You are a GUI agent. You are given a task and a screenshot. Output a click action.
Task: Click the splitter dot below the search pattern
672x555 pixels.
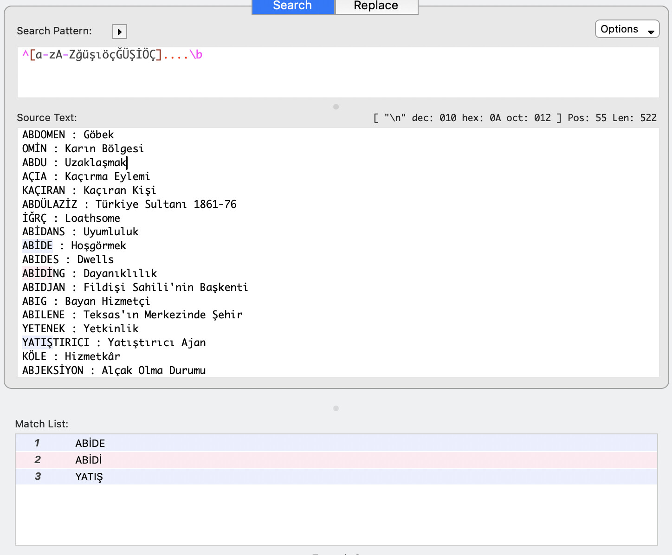[336, 107]
